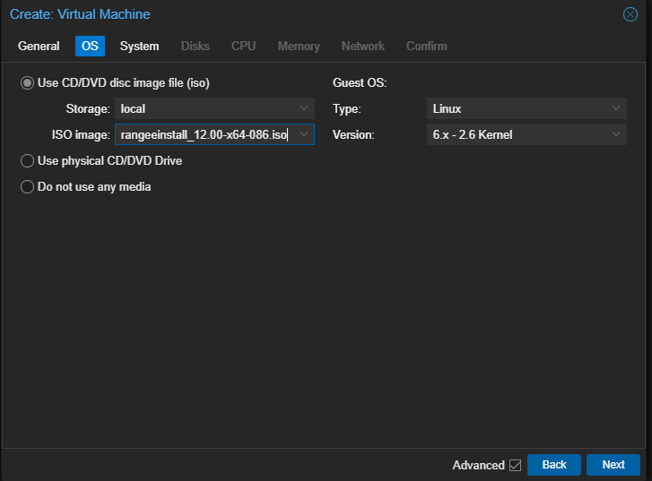Image resolution: width=652 pixels, height=481 pixels.
Task: Open the ISO image dropdown arrow
Action: click(x=304, y=134)
